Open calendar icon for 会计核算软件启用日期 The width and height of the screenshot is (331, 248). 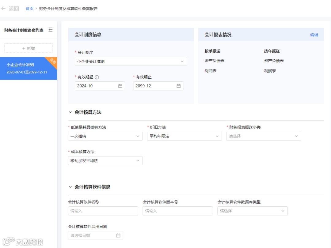(118, 235)
